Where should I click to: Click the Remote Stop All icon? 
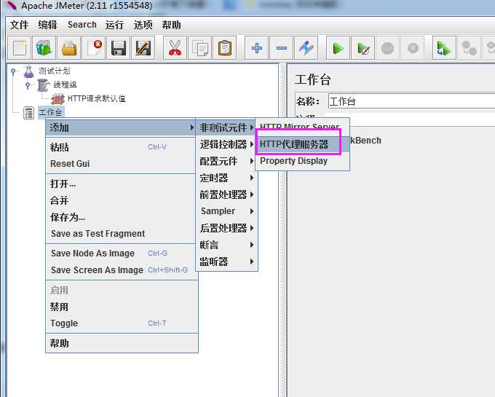tap(469, 48)
